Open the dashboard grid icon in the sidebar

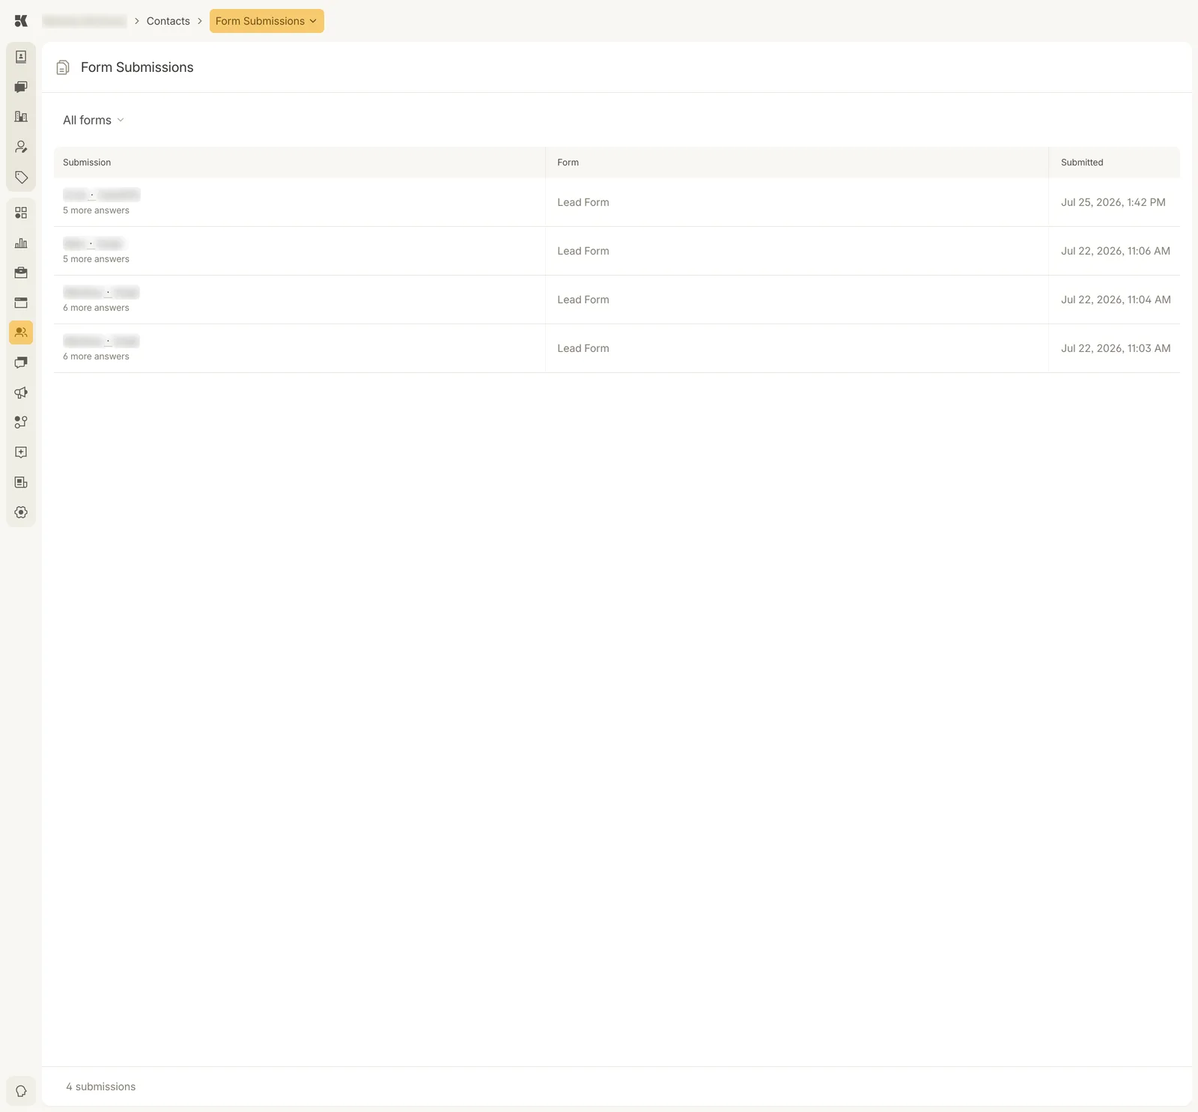click(x=21, y=213)
